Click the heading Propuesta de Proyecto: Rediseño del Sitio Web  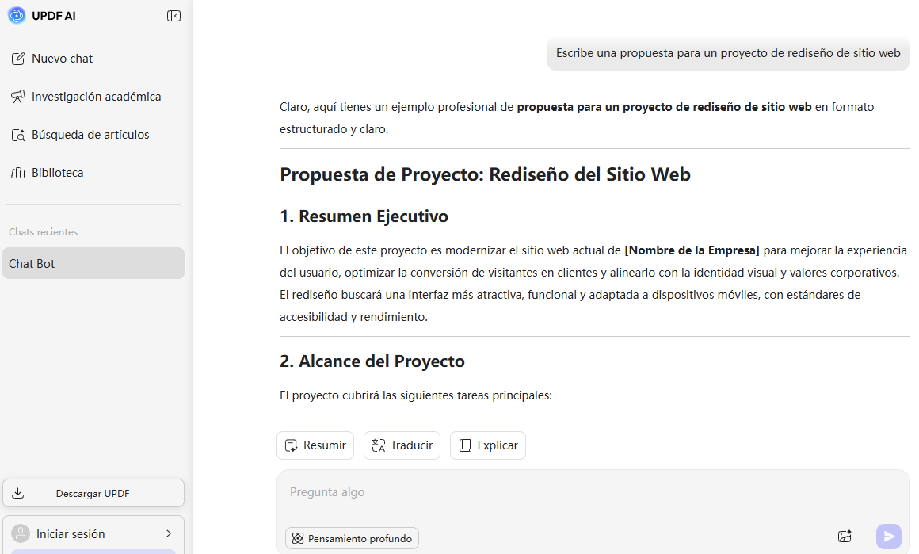[x=486, y=174]
